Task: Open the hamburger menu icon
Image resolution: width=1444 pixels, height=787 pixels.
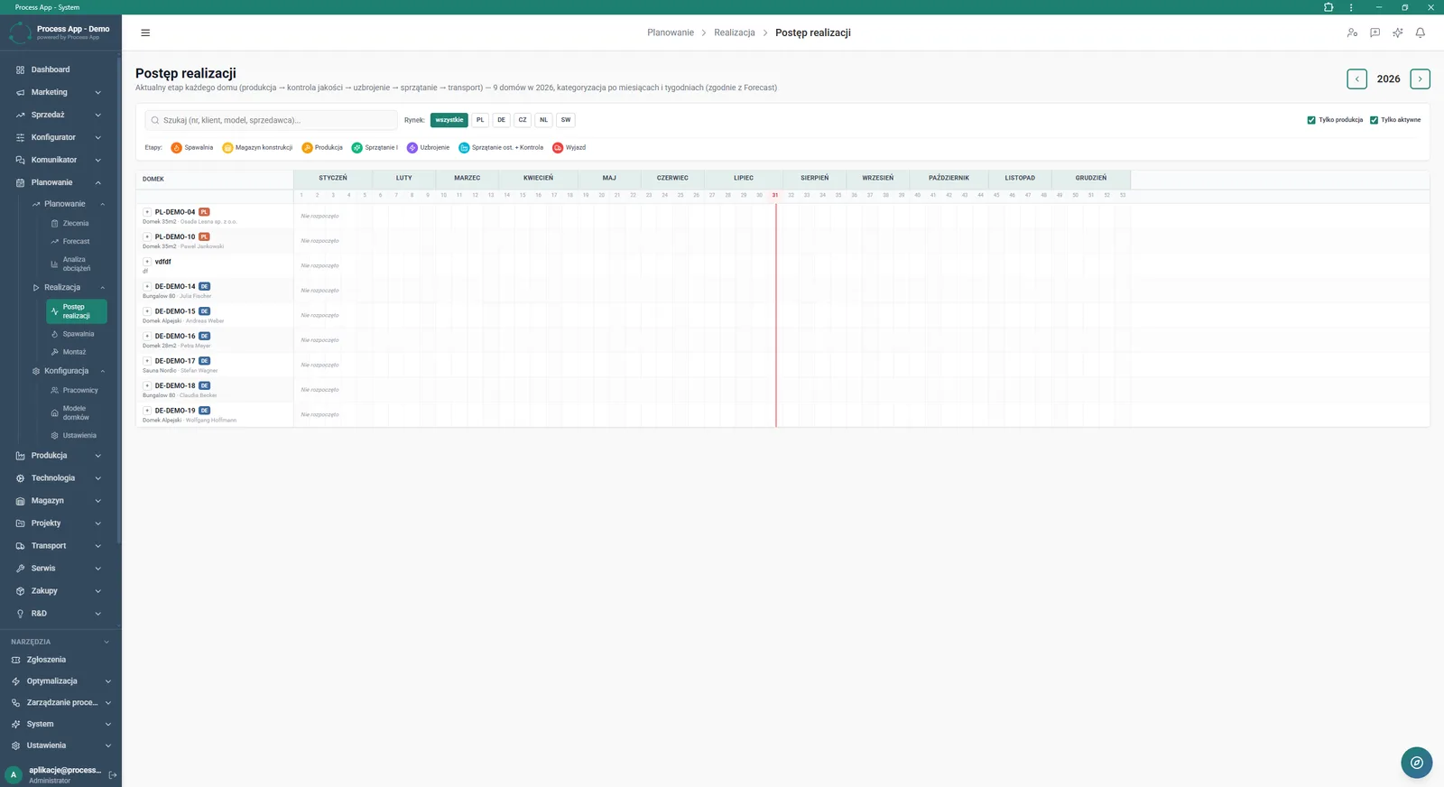Action: (x=145, y=32)
